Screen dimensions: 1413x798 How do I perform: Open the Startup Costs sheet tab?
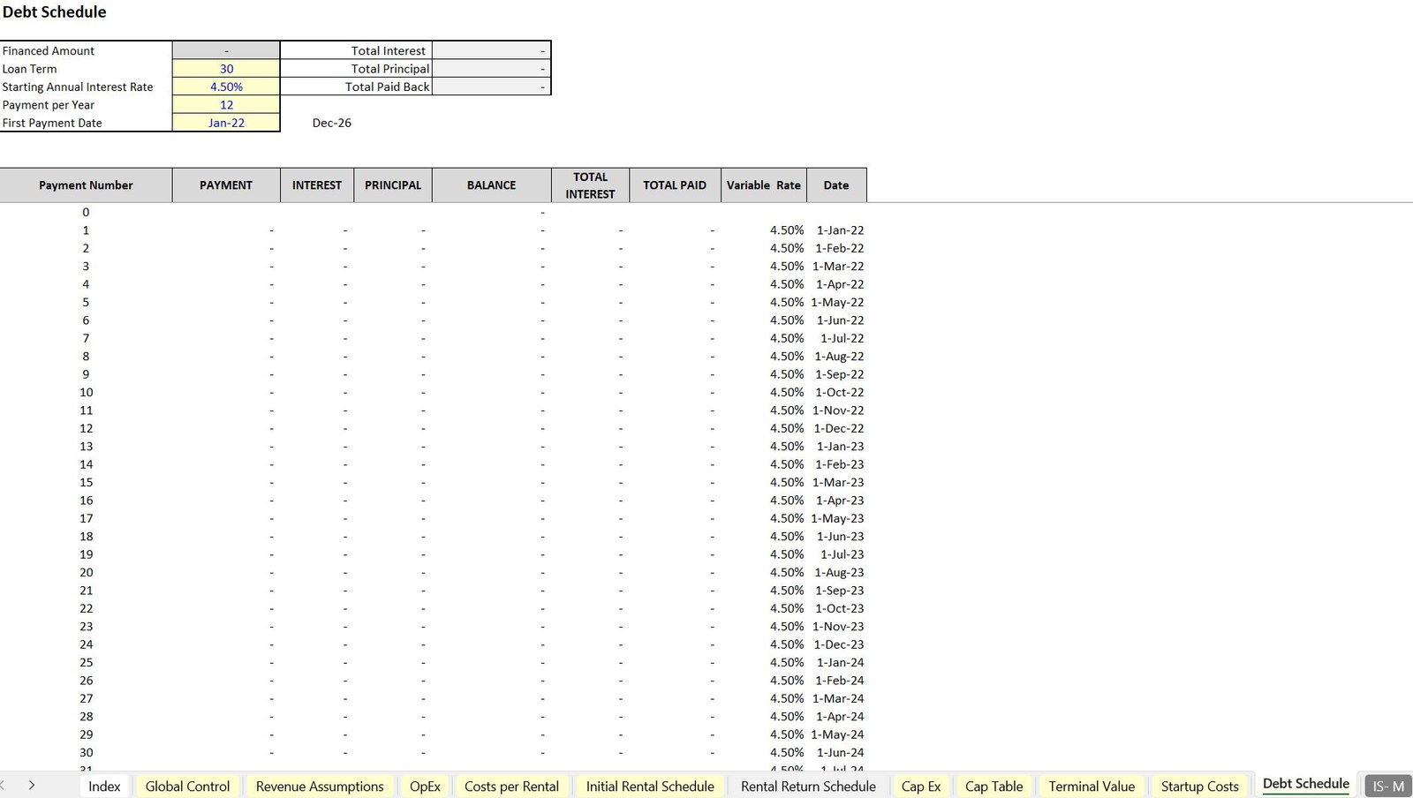tap(1199, 787)
